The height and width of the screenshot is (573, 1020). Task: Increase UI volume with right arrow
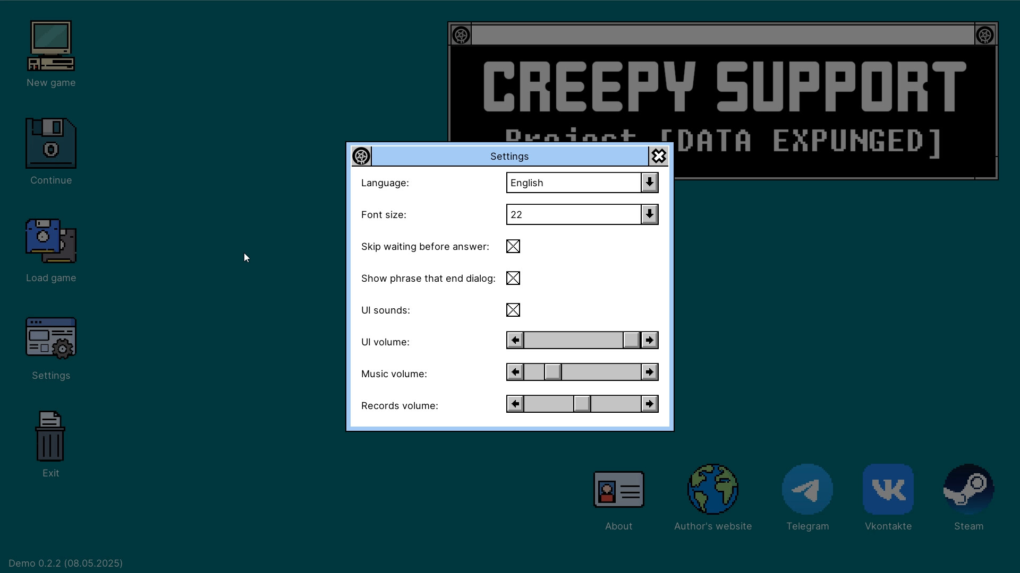[649, 340]
